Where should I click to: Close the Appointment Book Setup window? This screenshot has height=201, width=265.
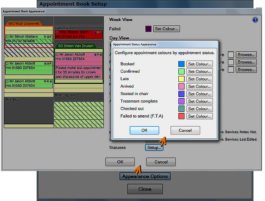[x=145, y=189]
